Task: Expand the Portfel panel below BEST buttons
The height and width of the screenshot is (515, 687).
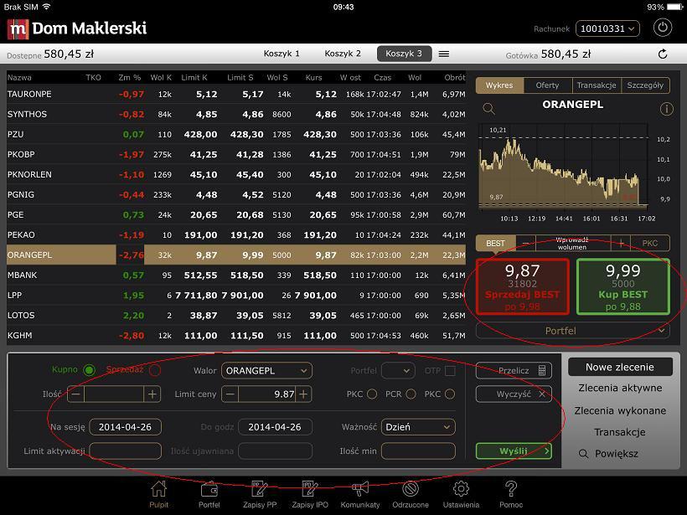Action: (x=573, y=331)
